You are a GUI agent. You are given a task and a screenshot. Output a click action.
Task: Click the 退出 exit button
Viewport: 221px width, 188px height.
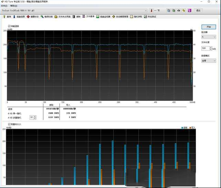coord(198,10)
